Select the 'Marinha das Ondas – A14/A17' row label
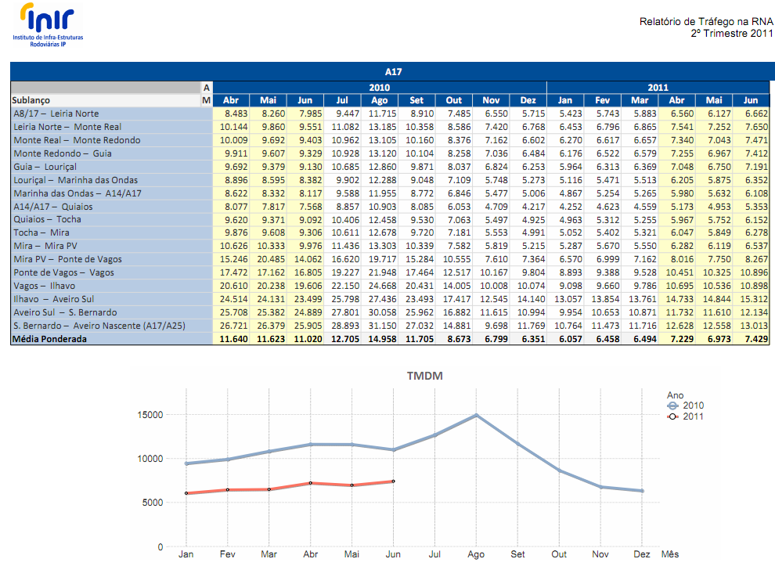 pos(77,194)
